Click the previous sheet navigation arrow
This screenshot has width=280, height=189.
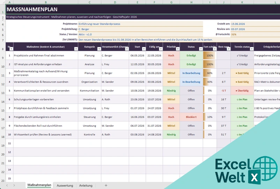tap(7, 186)
